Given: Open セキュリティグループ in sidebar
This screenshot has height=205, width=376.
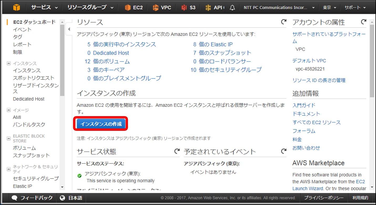Looking at the screenshot, I should point(36,179).
